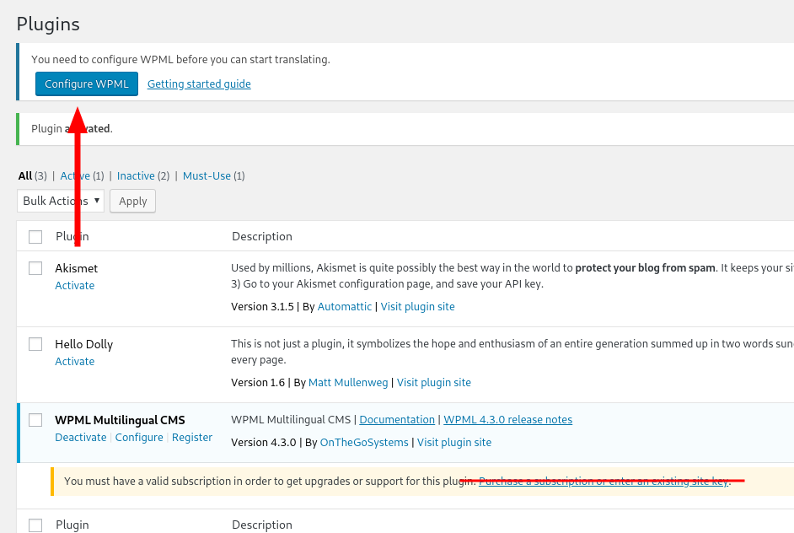
Task: Tick the Hello Dolly checkbox
Action: point(35,344)
